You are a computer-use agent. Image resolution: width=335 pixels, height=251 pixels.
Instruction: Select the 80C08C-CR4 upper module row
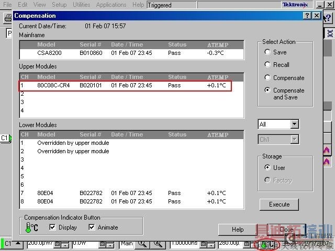point(125,85)
